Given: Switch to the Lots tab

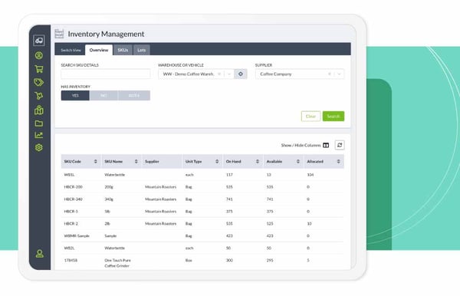Looking at the screenshot, I should click(141, 50).
